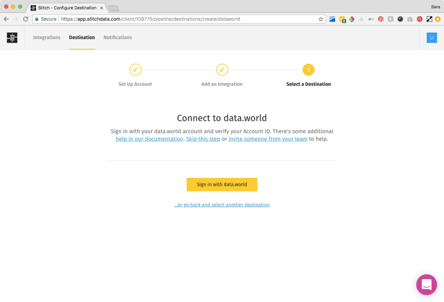Click the Sara profile name in Chrome
Screen dimensions: 444x302
435,7
